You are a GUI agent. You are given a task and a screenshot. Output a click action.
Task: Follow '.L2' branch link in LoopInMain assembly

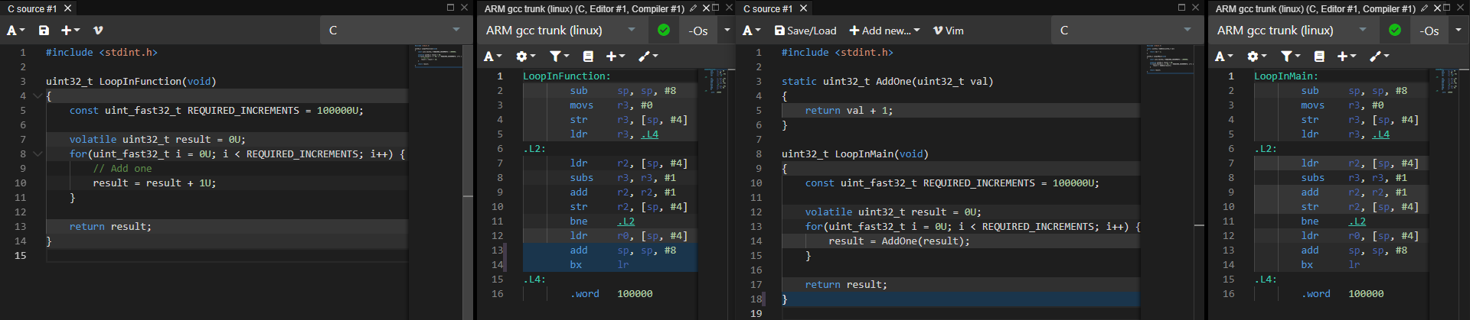pyautogui.click(x=1357, y=221)
